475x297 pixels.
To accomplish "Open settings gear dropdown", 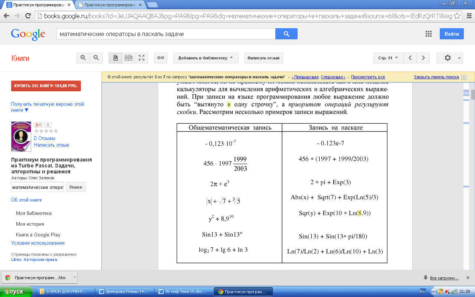I will 450,58.
